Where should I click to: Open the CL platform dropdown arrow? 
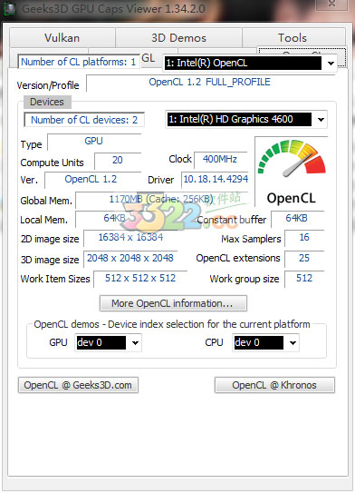pos(331,64)
